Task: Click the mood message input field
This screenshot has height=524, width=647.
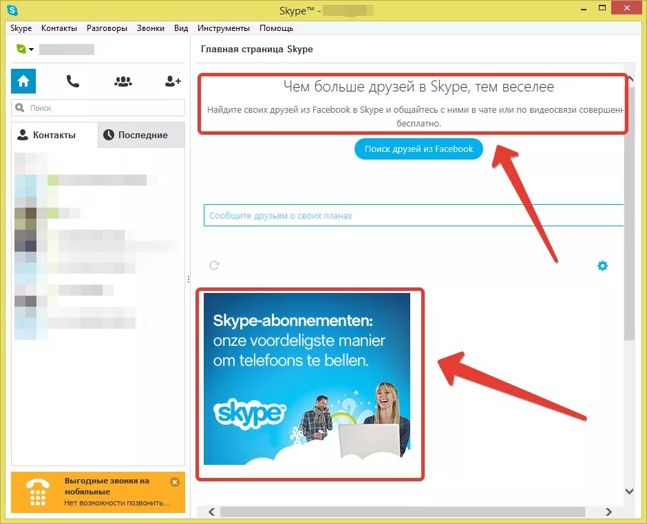Action: coord(414,215)
